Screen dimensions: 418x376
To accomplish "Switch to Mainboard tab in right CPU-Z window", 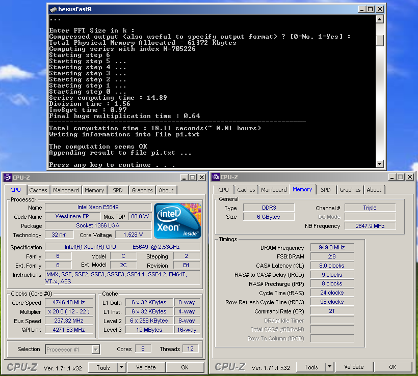I will (x=274, y=190).
